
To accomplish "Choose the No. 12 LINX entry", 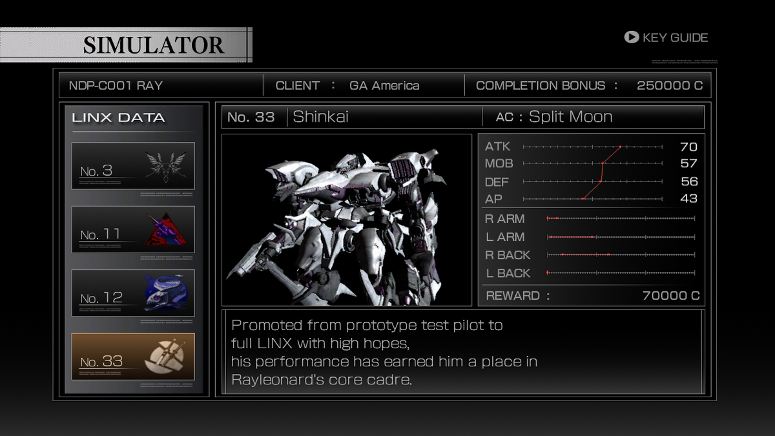I will (133, 293).
